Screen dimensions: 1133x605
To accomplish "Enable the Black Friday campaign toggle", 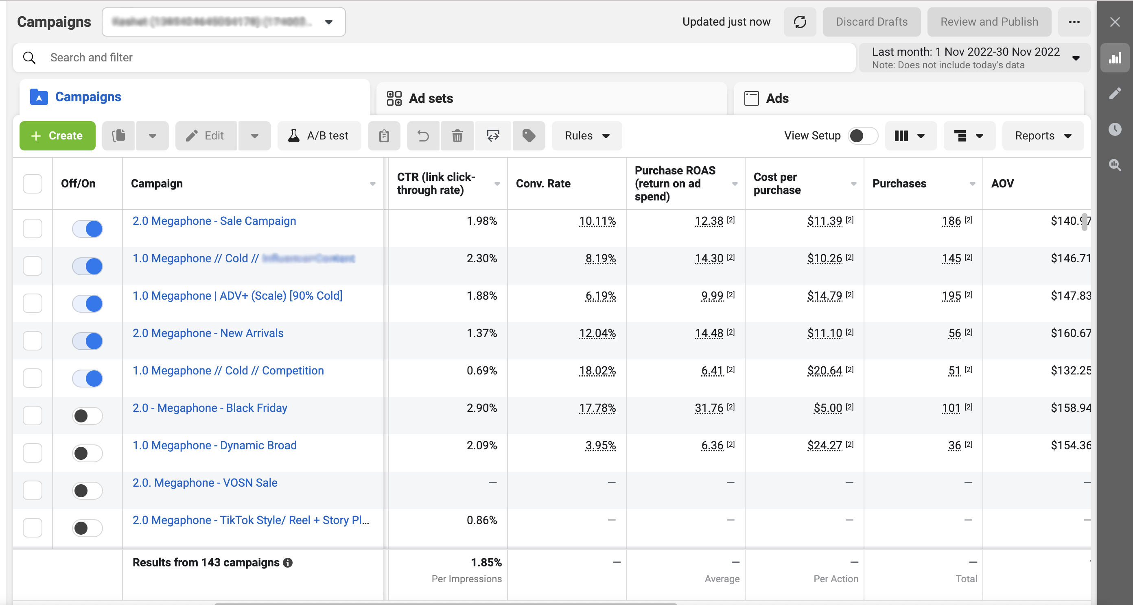I will click(x=87, y=416).
